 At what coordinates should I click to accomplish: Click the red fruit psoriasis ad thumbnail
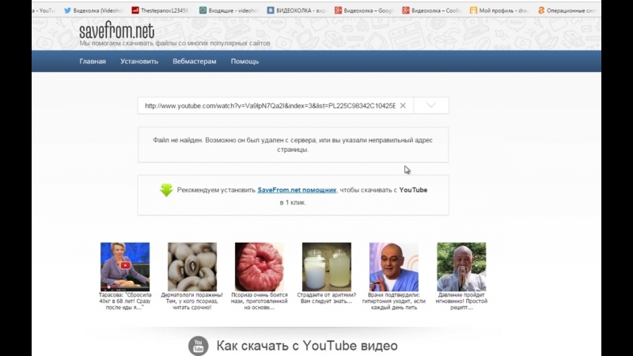[260, 267]
